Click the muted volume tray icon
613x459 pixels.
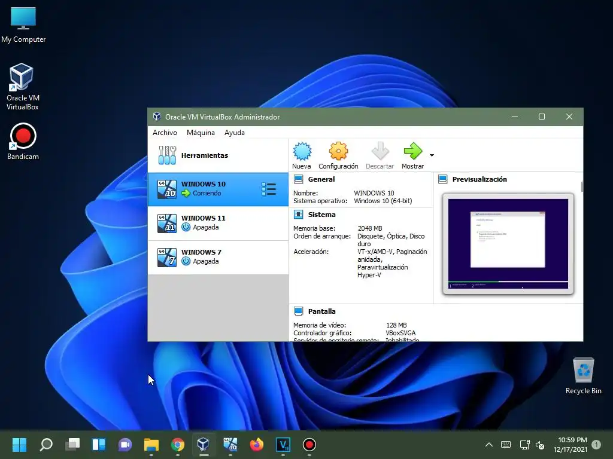[x=540, y=445]
